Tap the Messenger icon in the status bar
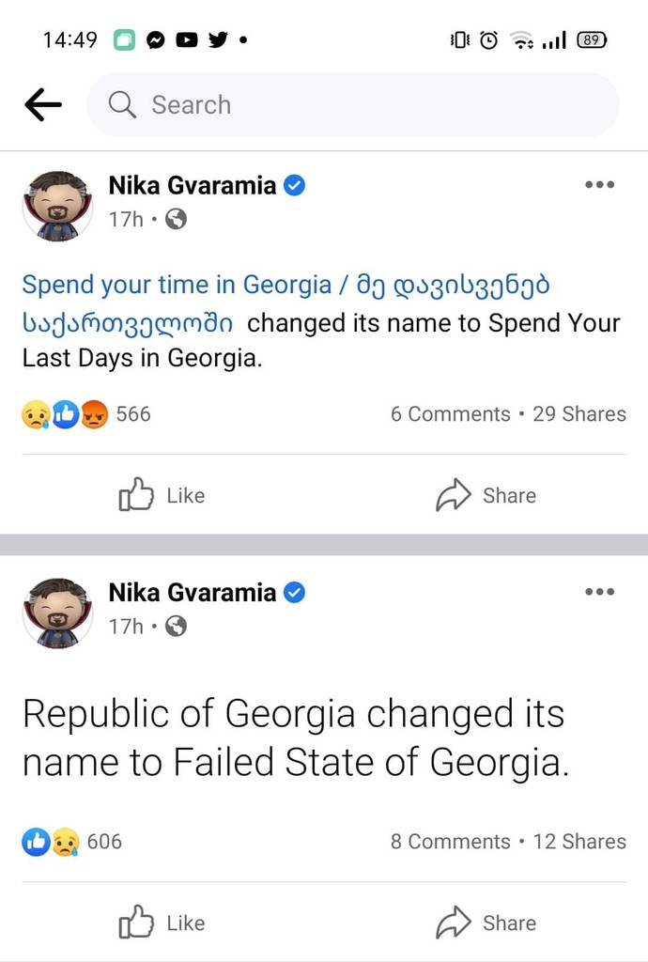Screen dimensions: 648x962 pos(156,39)
